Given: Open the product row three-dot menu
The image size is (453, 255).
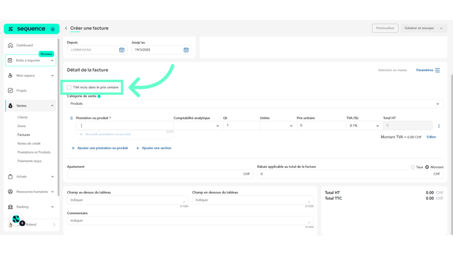Looking at the screenshot, I should click(439, 126).
